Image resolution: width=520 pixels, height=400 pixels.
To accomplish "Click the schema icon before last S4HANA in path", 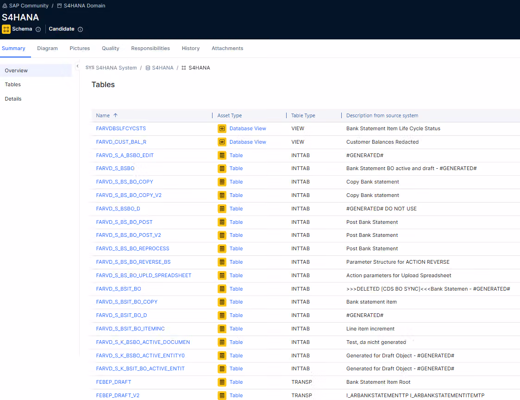I will point(184,68).
